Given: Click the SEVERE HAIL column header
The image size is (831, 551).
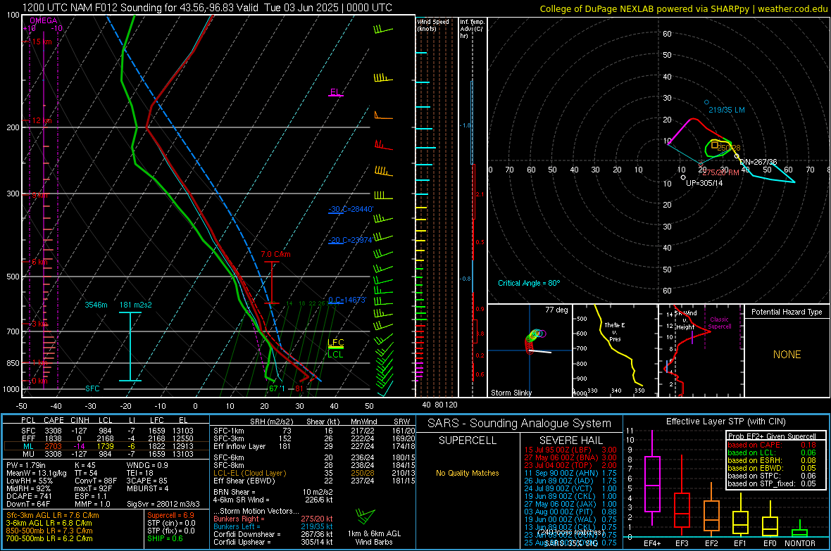Looking at the screenshot, I should 570,441.
